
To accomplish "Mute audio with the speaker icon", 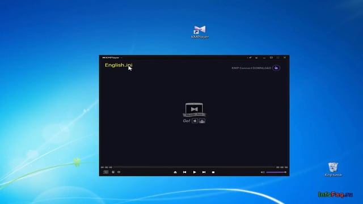I will click(262, 172).
